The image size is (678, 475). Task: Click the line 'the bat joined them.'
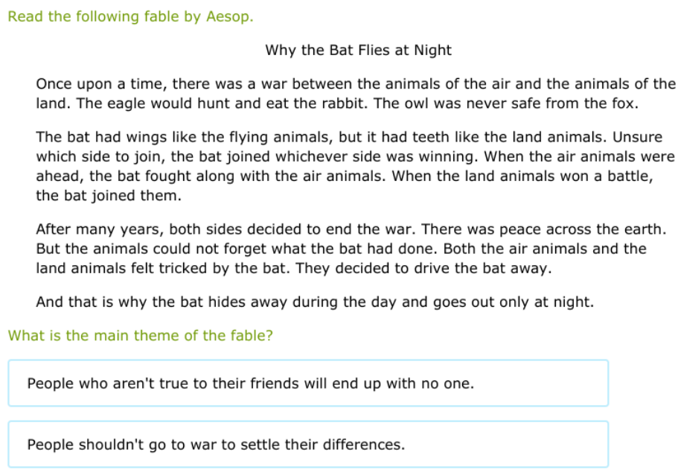click(x=108, y=197)
